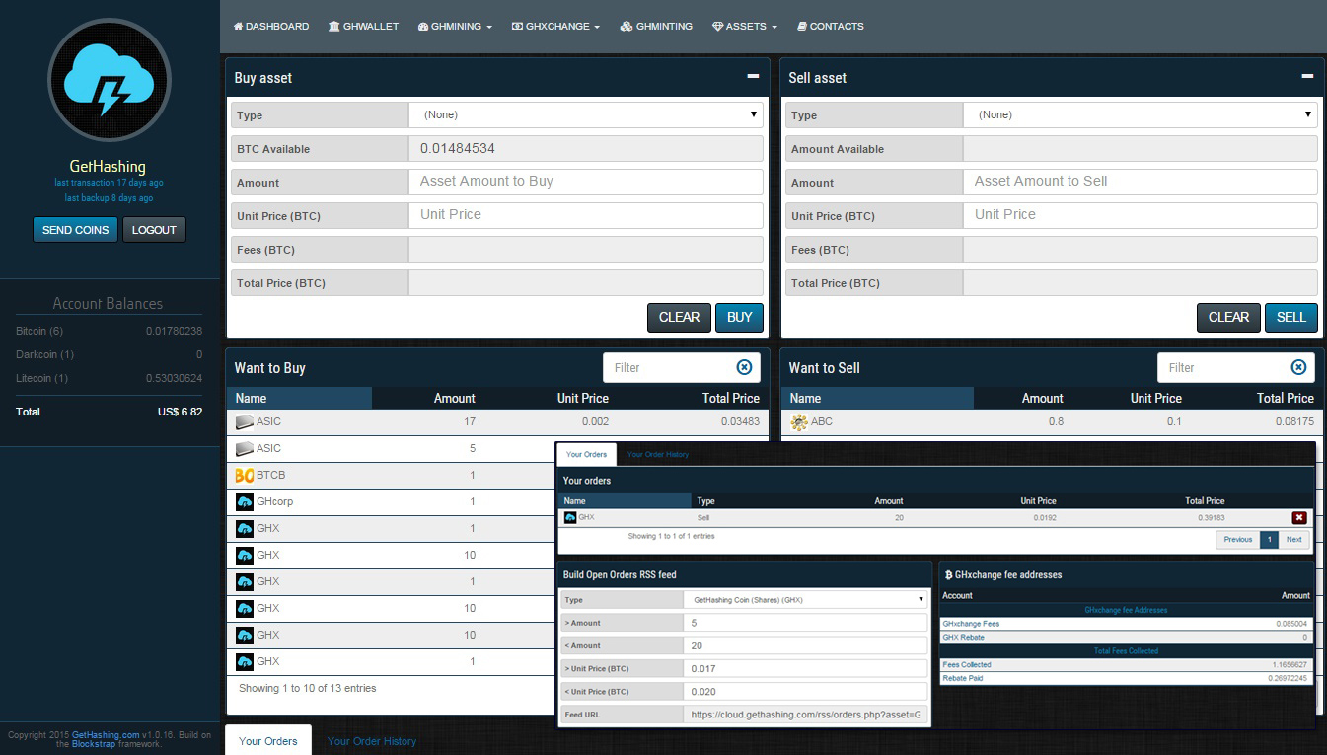
Task: Sort Want to Sell by Total Price column
Action: (1285, 398)
